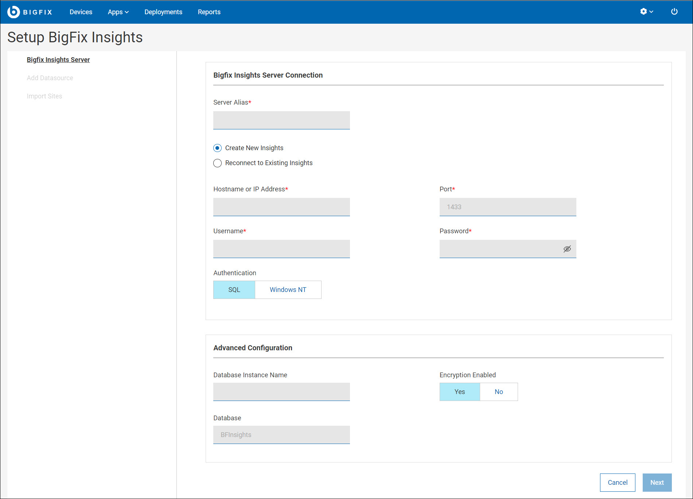Image resolution: width=693 pixels, height=499 pixels.
Task: Open the Devices menu
Action: [x=81, y=12]
